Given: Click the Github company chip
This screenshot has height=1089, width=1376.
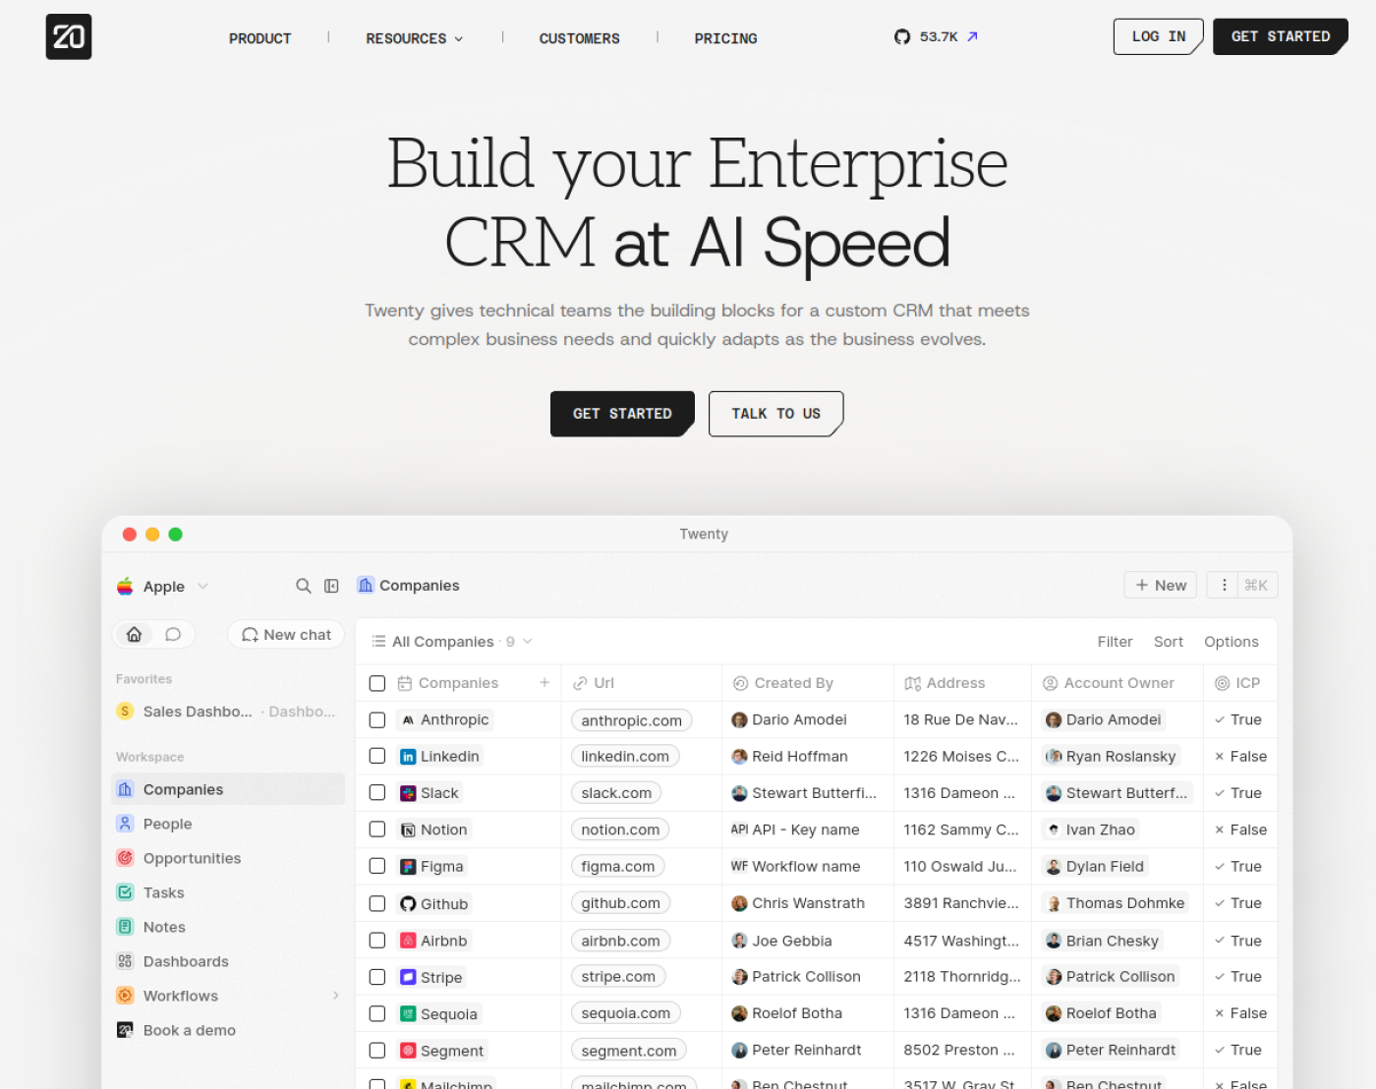Looking at the screenshot, I should click(434, 904).
